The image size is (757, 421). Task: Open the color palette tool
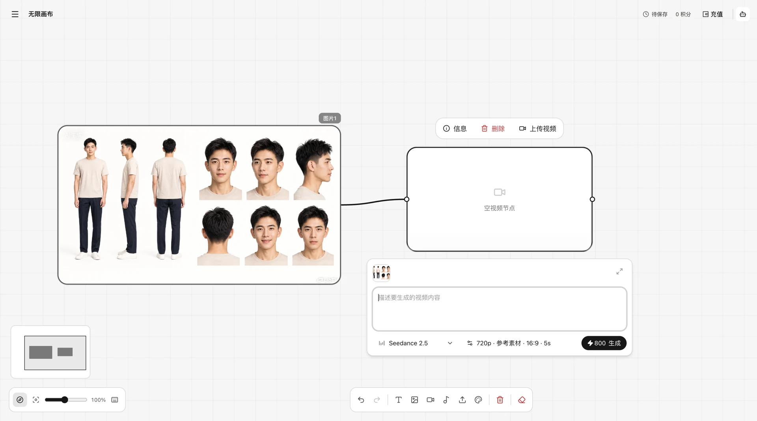pyautogui.click(x=478, y=400)
